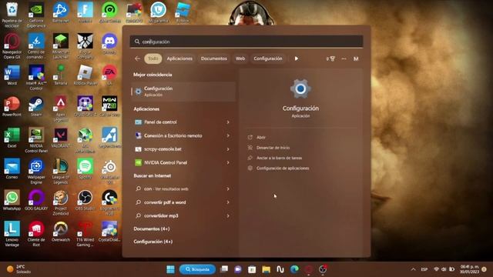Open Word desktop shortcut
Viewport: 493px width, 277px height.
coord(12,75)
